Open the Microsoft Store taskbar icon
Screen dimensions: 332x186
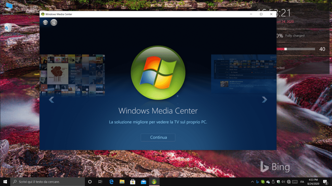coord(133,182)
